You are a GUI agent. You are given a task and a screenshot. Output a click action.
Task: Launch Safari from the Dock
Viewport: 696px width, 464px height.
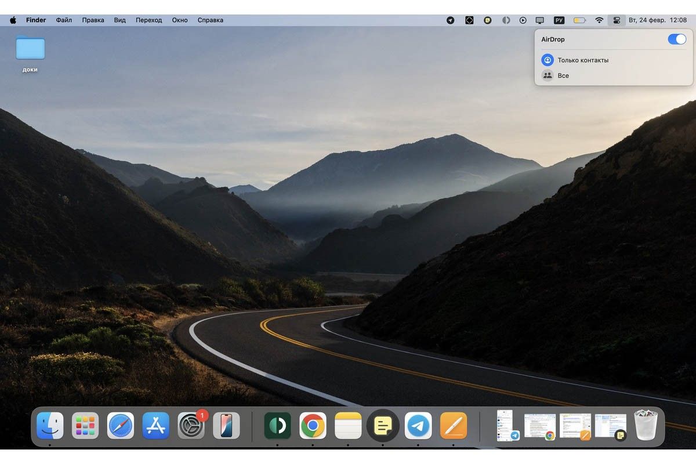(x=120, y=426)
